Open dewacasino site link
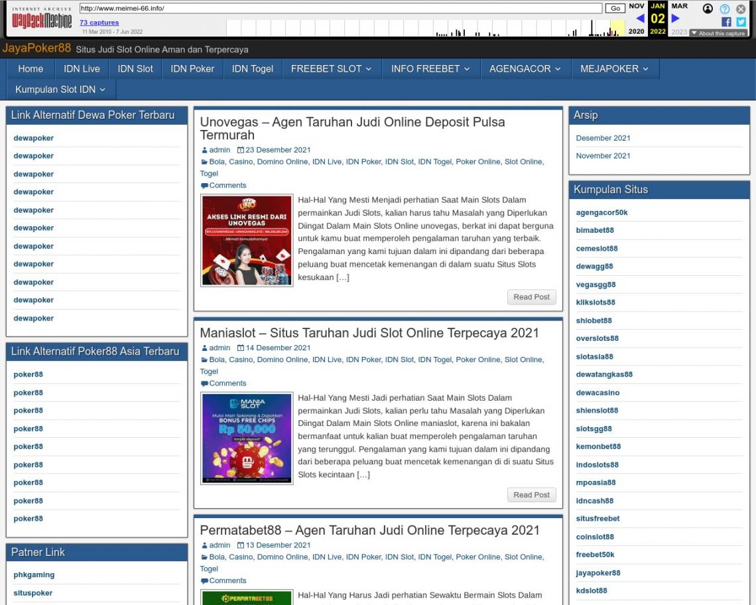The height and width of the screenshot is (605, 756). [598, 393]
